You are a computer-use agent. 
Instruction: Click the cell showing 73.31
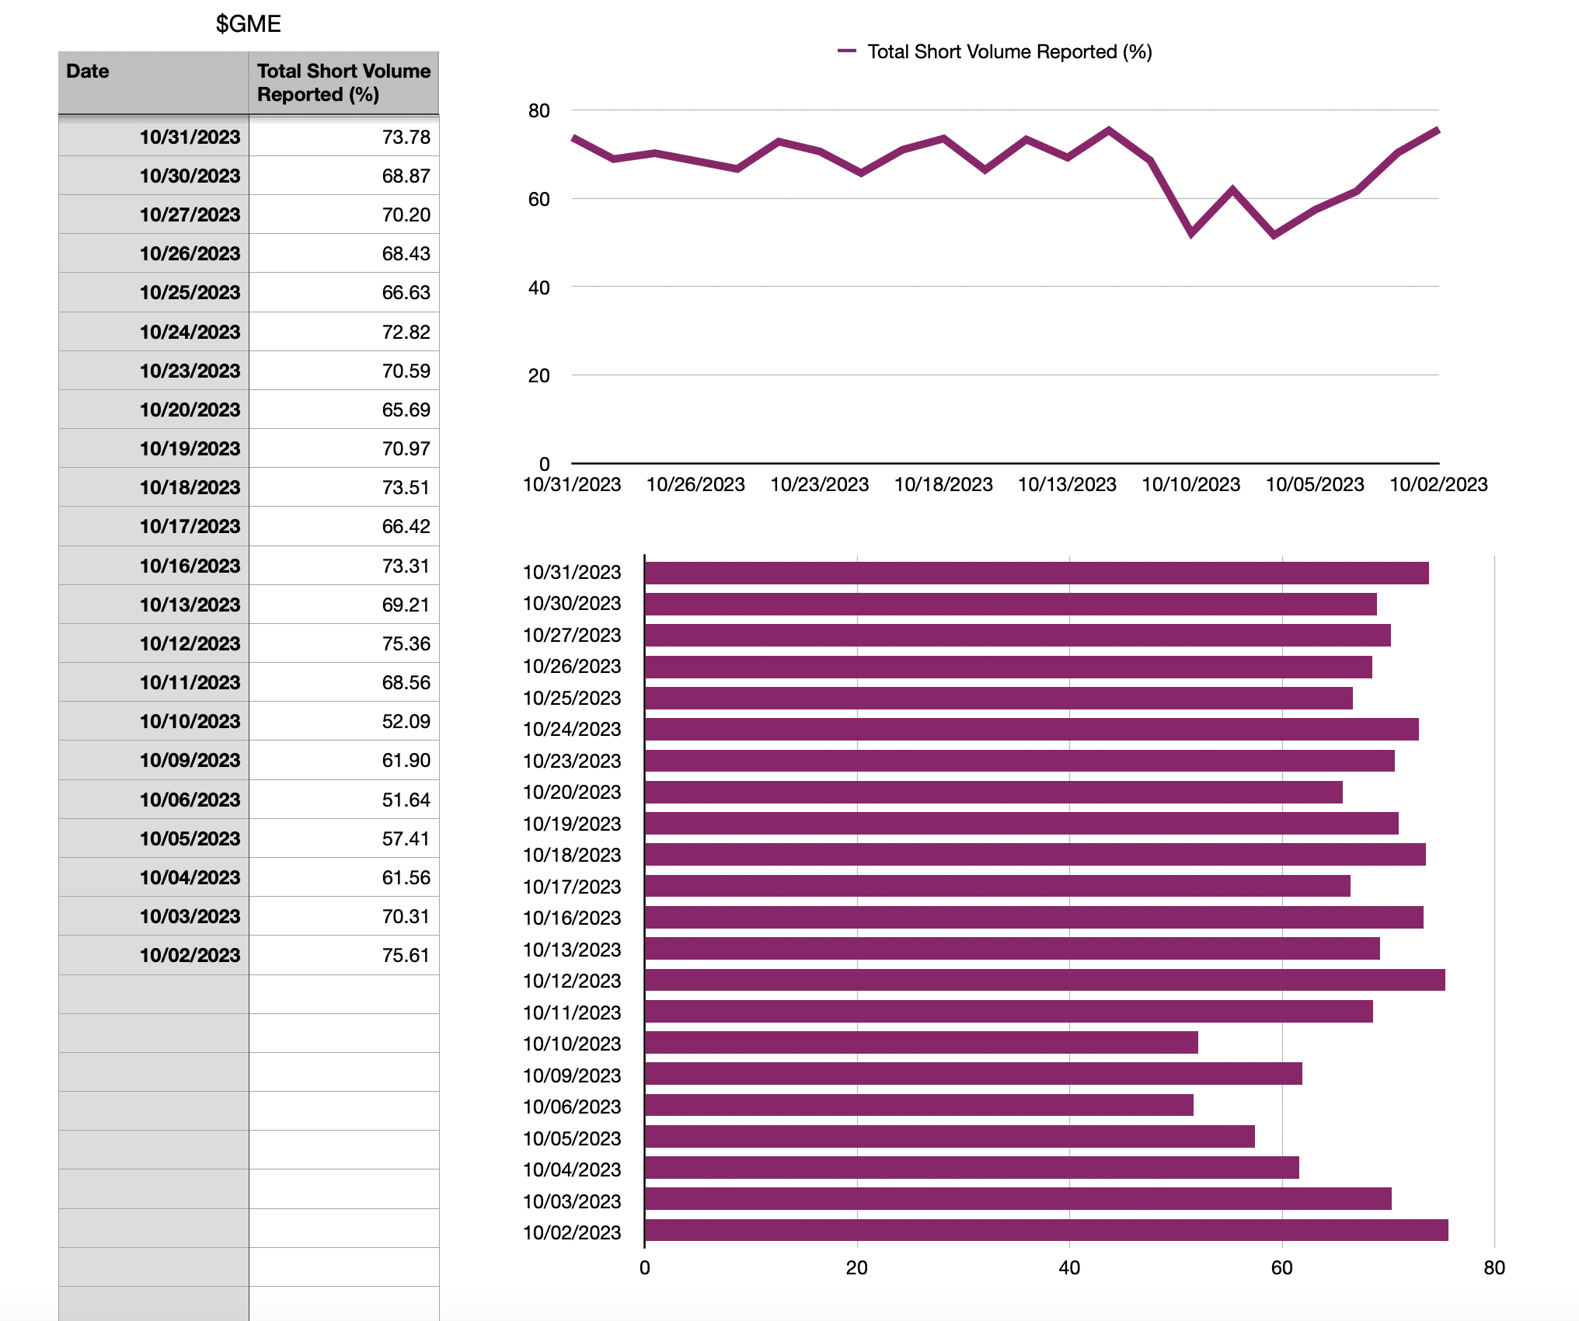344,566
